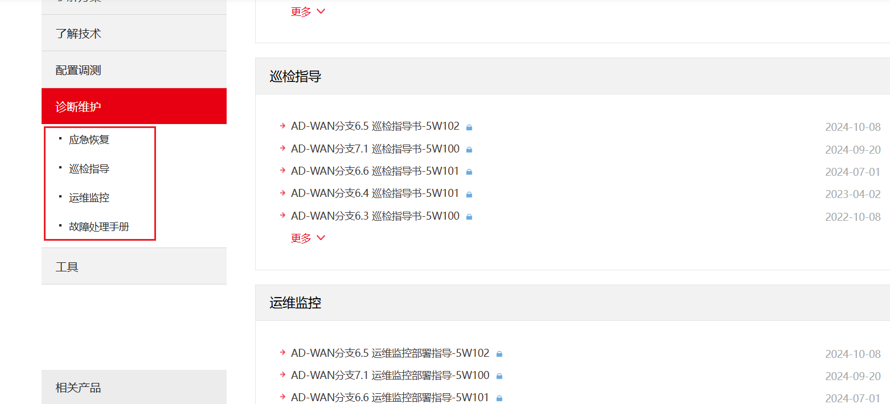Open 故障处理手册 submenu item
Image resolution: width=890 pixels, height=404 pixels.
coord(99,227)
